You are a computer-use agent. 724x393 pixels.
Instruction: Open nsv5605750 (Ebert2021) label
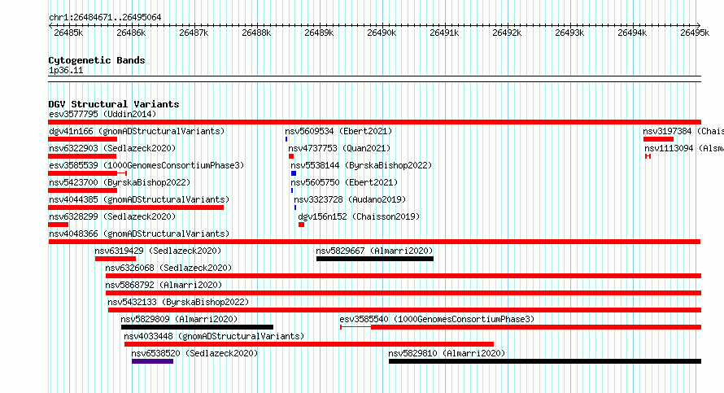pyautogui.click(x=344, y=182)
